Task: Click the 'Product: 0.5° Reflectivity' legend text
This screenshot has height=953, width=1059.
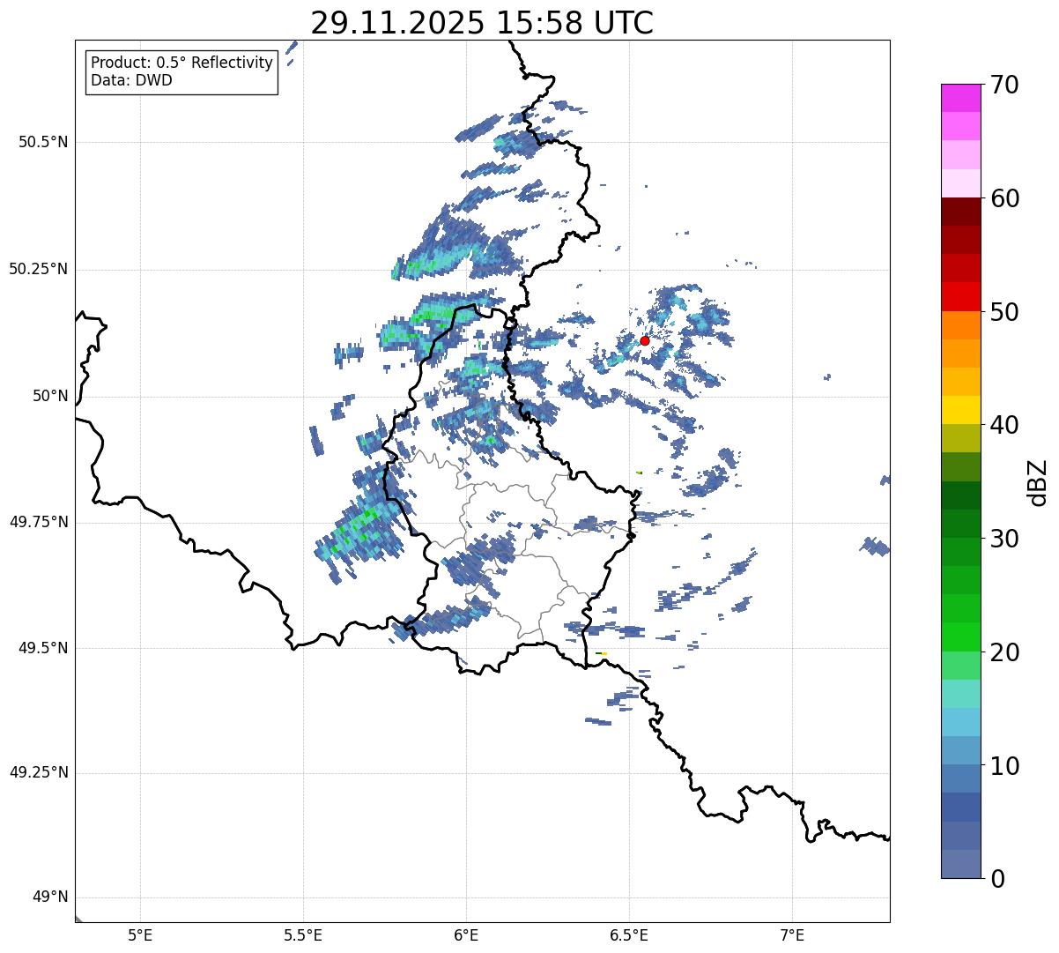Action: tap(181, 63)
